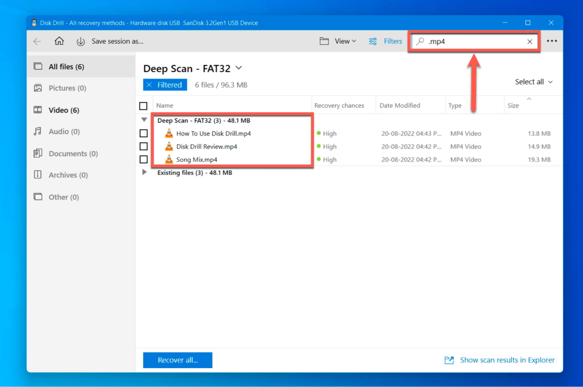The height and width of the screenshot is (387, 583).
Task: Click the Explorer export icon
Action: (449, 360)
